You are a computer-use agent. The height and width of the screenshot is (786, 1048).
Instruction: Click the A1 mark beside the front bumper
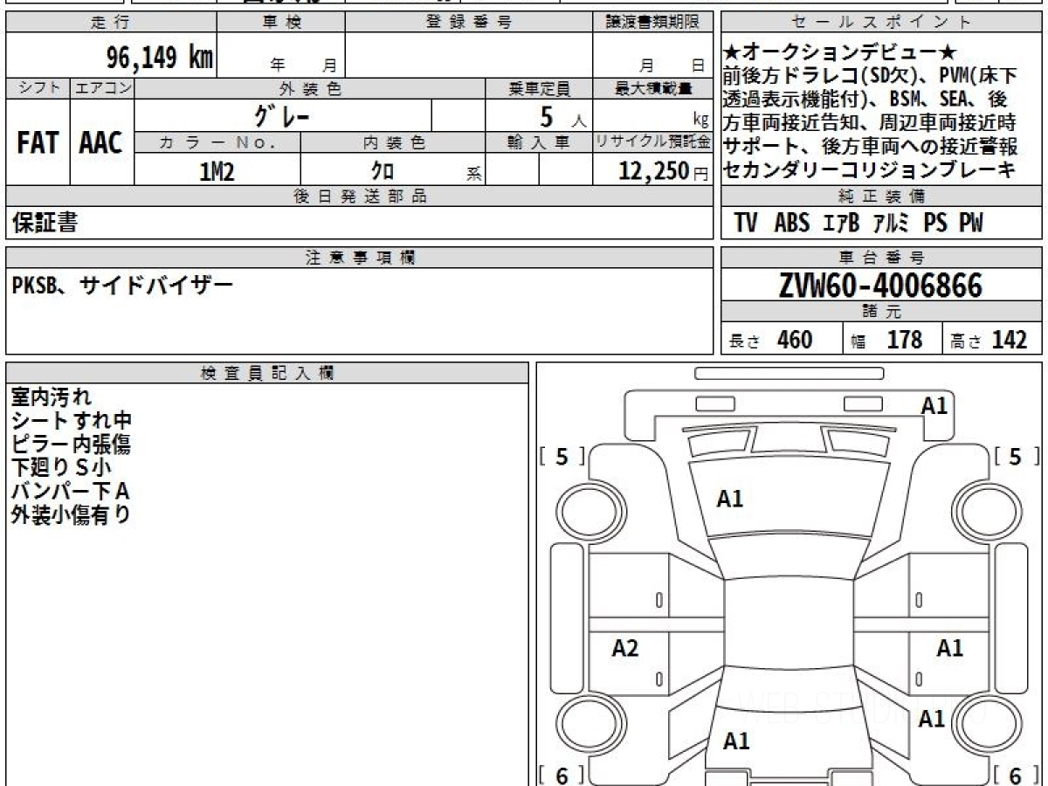[934, 405]
